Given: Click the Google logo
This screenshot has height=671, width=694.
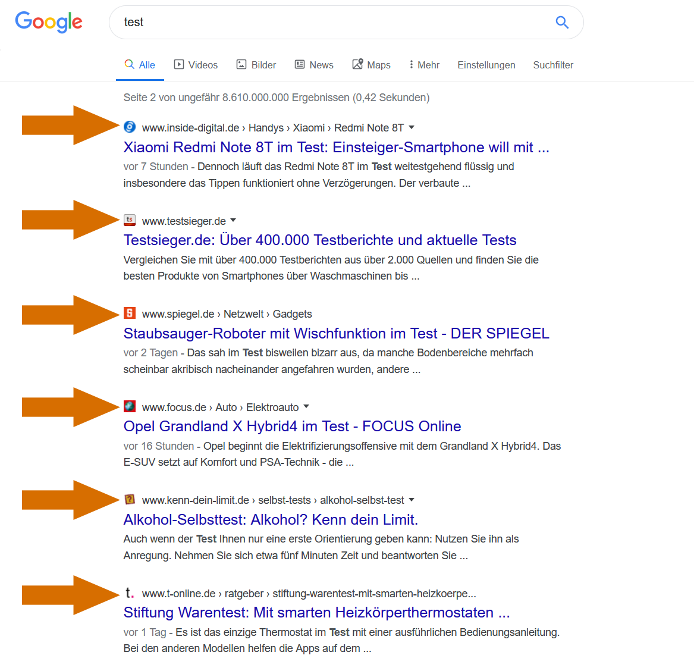Looking at the screenshot, I should coord(49,21).
